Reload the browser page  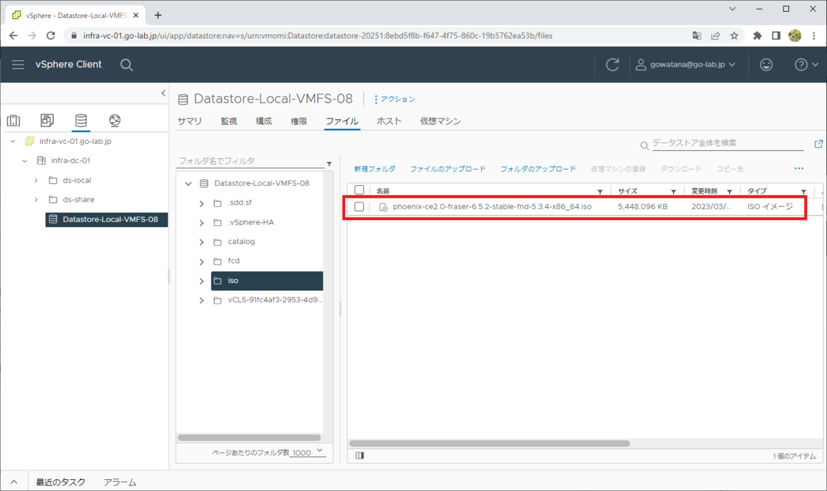(x=50, y=35)
